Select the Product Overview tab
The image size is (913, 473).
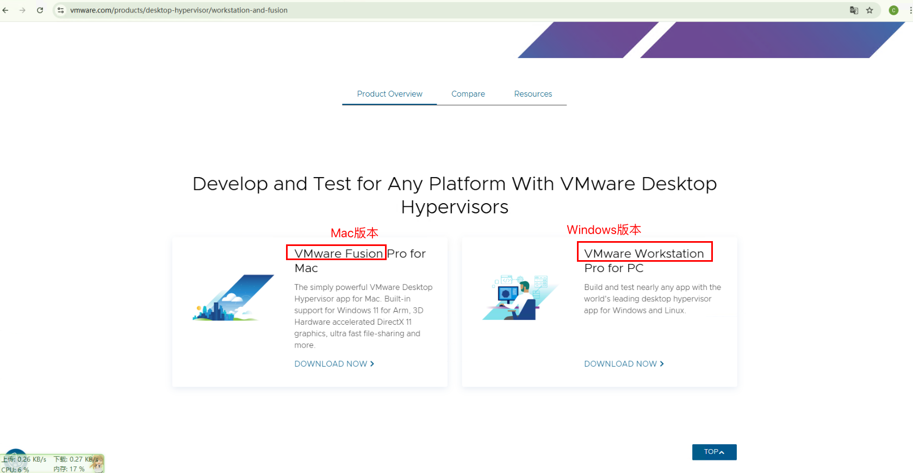(x=389, y=94)
